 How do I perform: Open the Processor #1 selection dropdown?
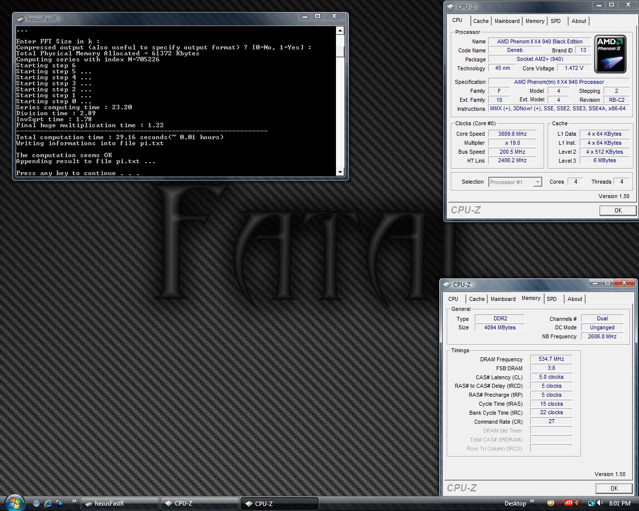pyautogui.click(x=515, y=182)
